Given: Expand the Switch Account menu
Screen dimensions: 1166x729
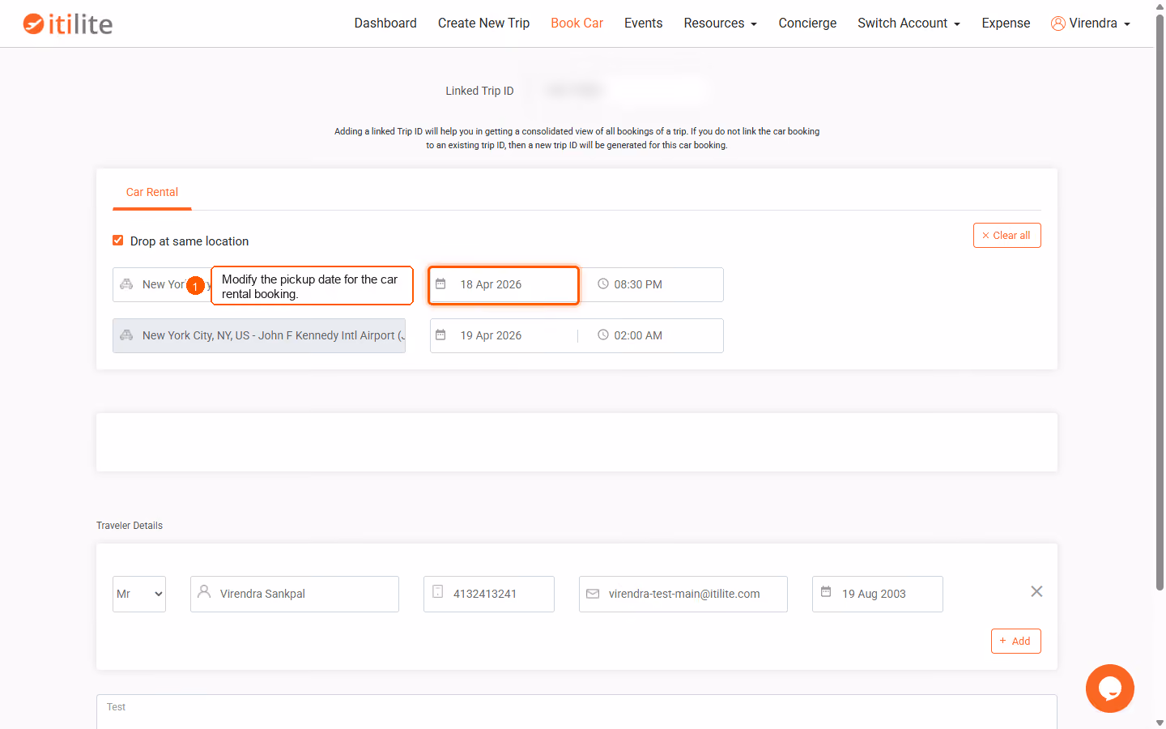Looking at the screenshot, I should (909, 23).
